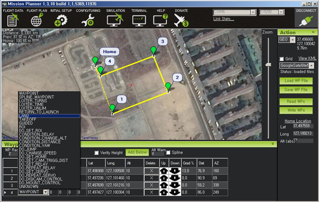Move waypoint row 4 down

click(x=175, y=192)
